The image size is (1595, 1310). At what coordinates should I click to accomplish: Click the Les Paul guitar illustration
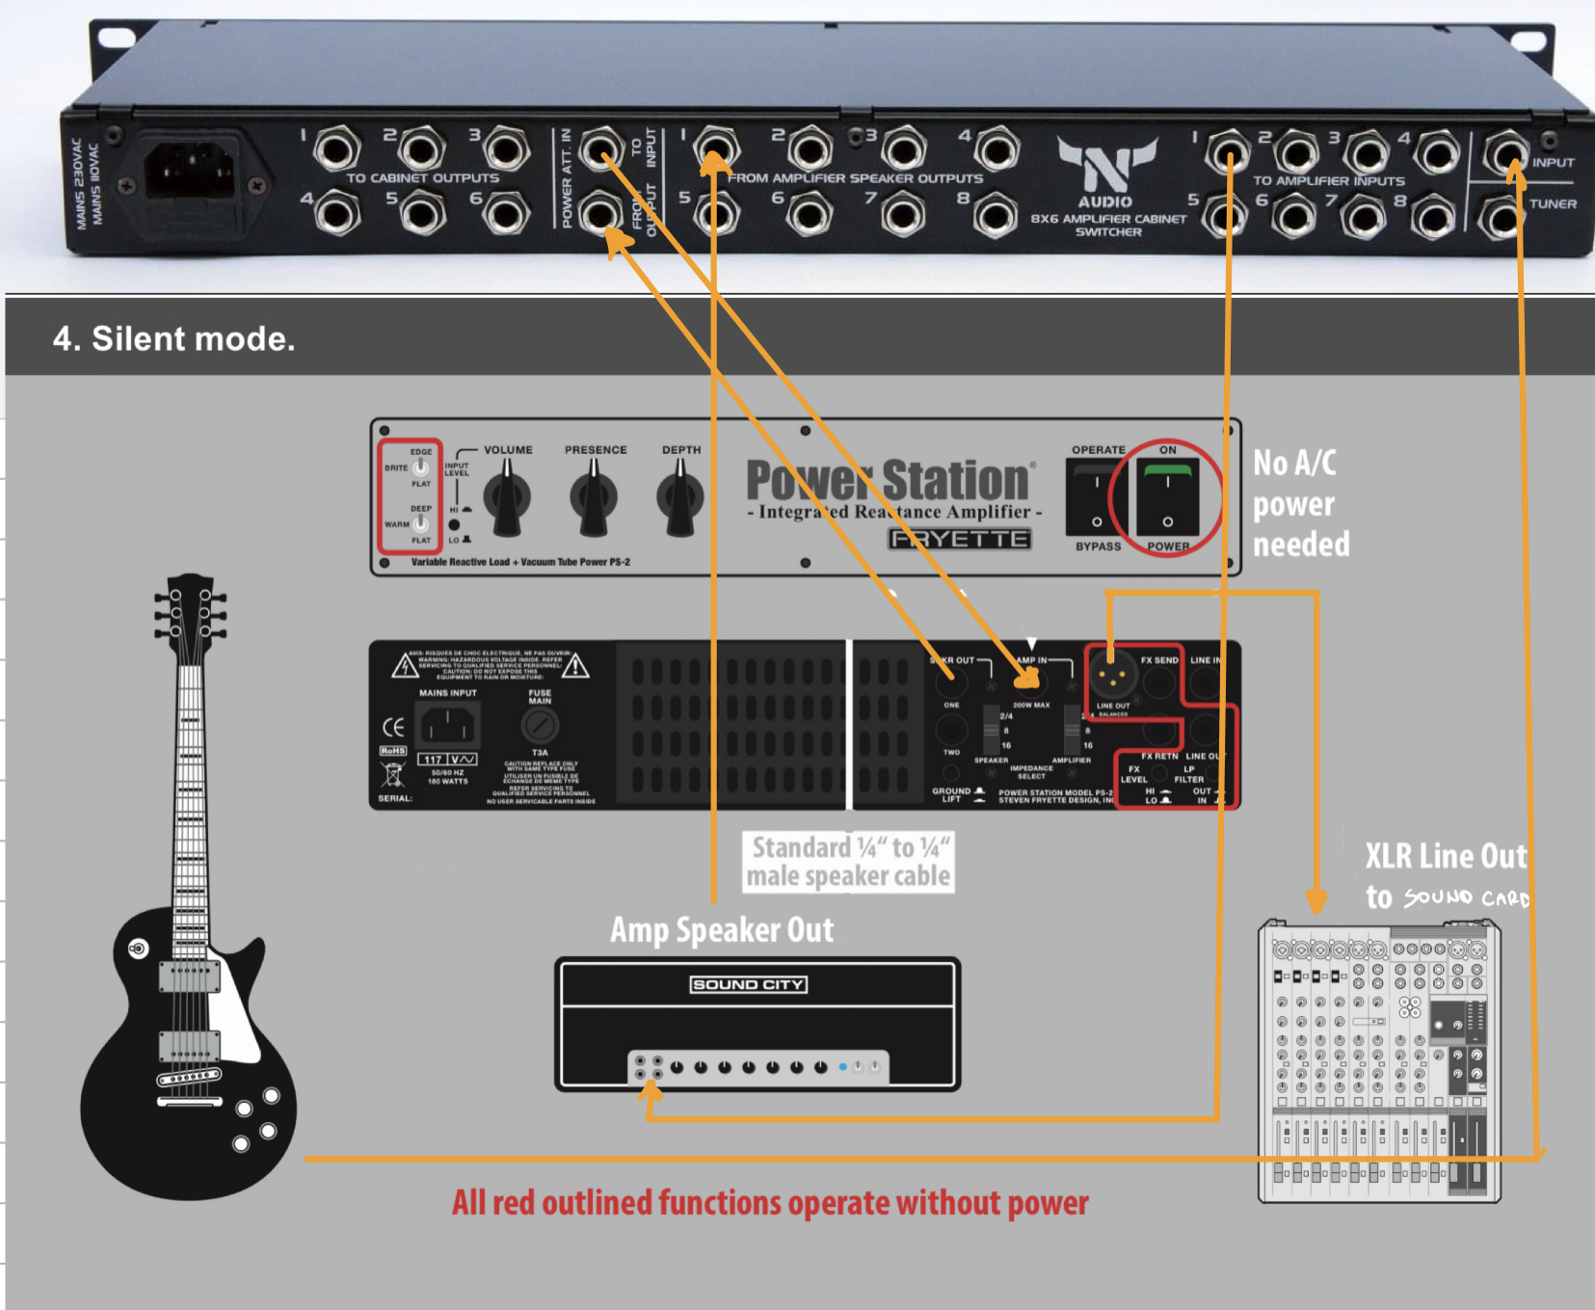[x=188, y=964]
